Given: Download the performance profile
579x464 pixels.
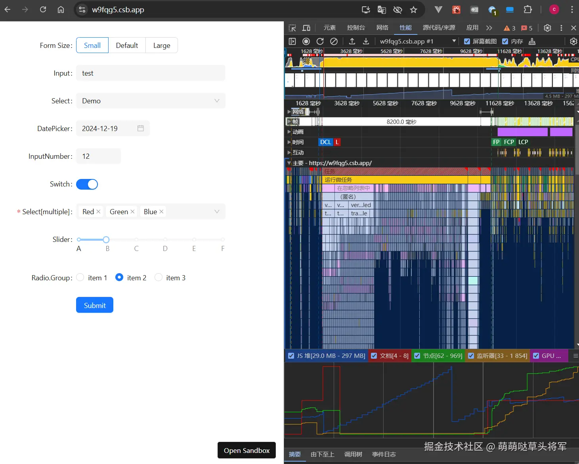Looking at the screenshot, I should [x=366, y=41].
